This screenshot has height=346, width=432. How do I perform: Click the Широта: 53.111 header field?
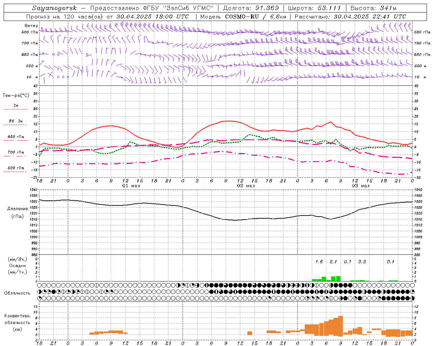coord(315,8)
